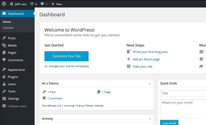Open the Users menu item
Viewport: 206px width, 125px height.
coord(12,84)
